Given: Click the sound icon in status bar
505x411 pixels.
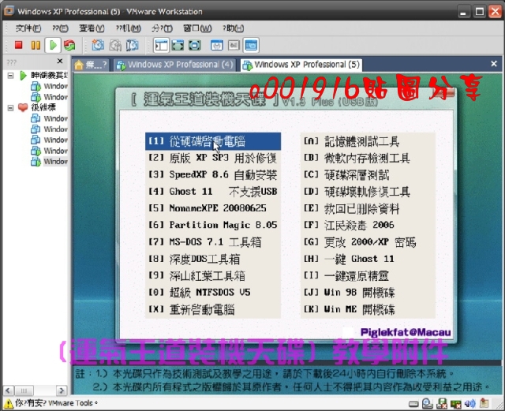Looking at the screenshot, I should click(x=470, y=403).
